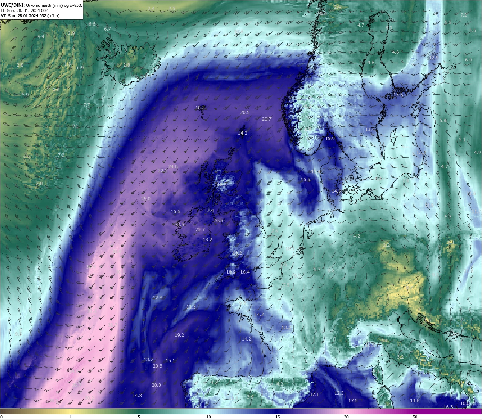The height and width of the screenshot is (420, 482).
Task: Click the 6.7 map value
Action: click(107, 29)
